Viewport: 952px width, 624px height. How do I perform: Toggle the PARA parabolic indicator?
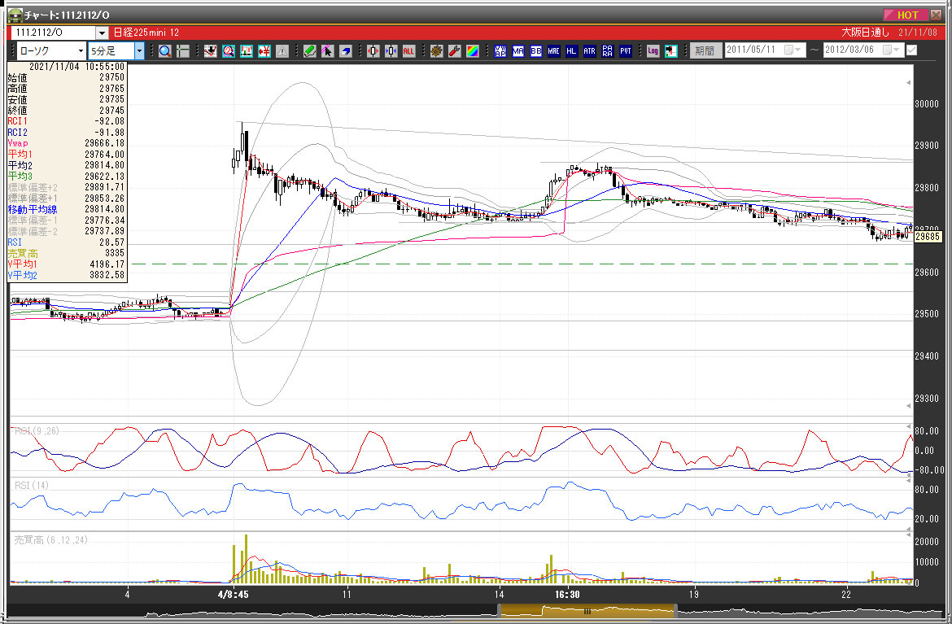pyautogui.click(x=608, y=51)
